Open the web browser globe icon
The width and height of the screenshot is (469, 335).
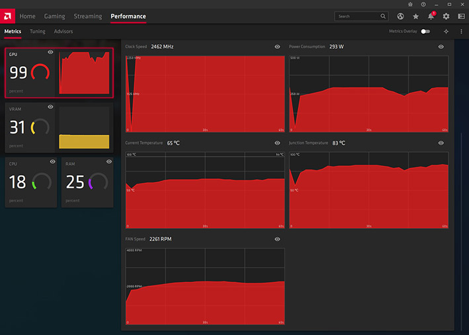pos(400,17)
